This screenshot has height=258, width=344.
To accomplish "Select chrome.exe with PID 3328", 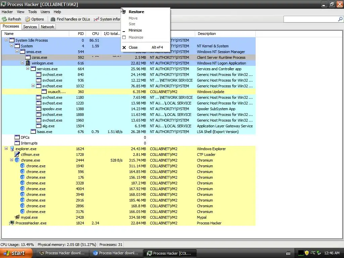I will (x=129, y=183).
